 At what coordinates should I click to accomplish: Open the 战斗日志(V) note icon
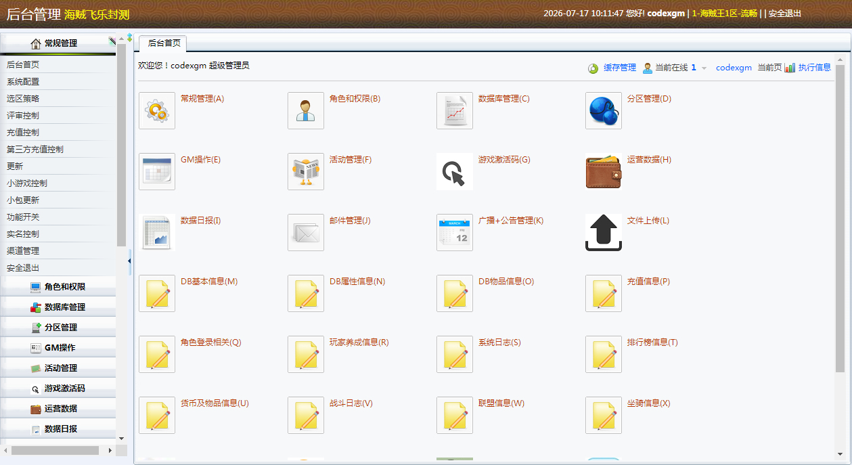(x=306, y=415)
